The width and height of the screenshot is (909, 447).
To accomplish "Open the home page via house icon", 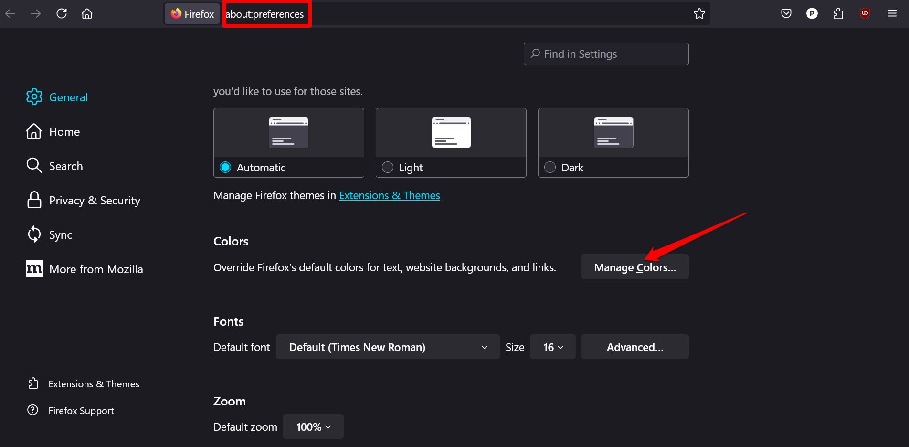I will click(x=87, y=14).
